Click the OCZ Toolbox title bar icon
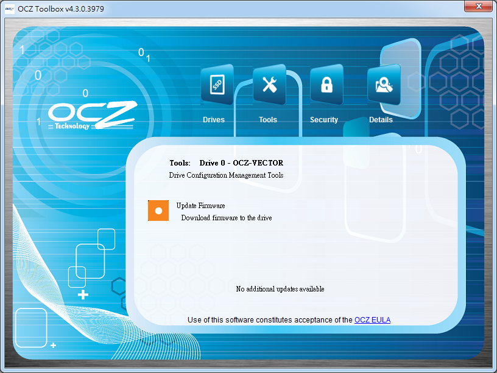 [x=10, y=9]
